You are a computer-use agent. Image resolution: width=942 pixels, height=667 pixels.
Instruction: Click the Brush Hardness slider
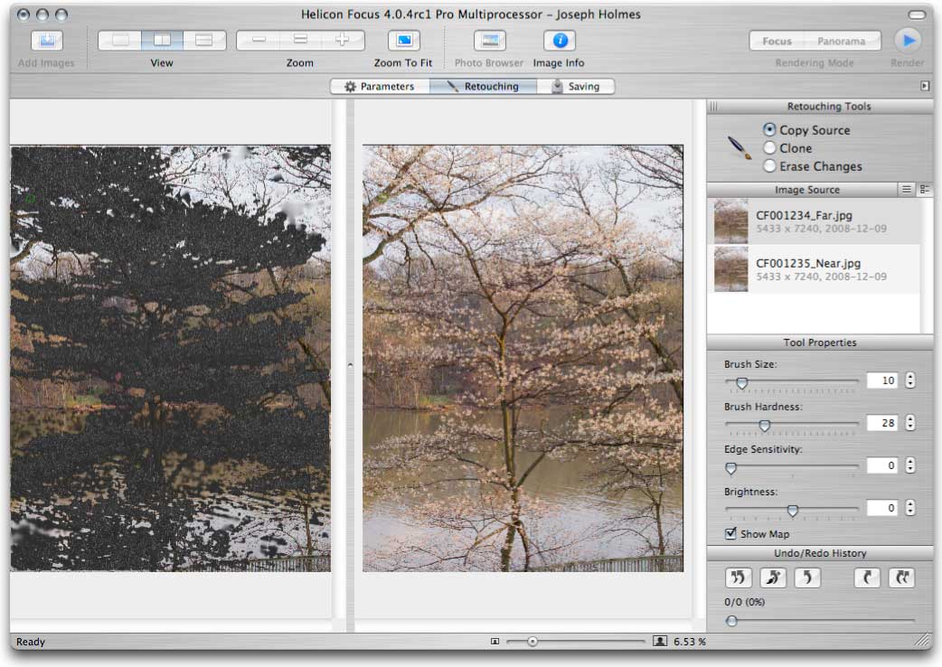coord(765,425)
